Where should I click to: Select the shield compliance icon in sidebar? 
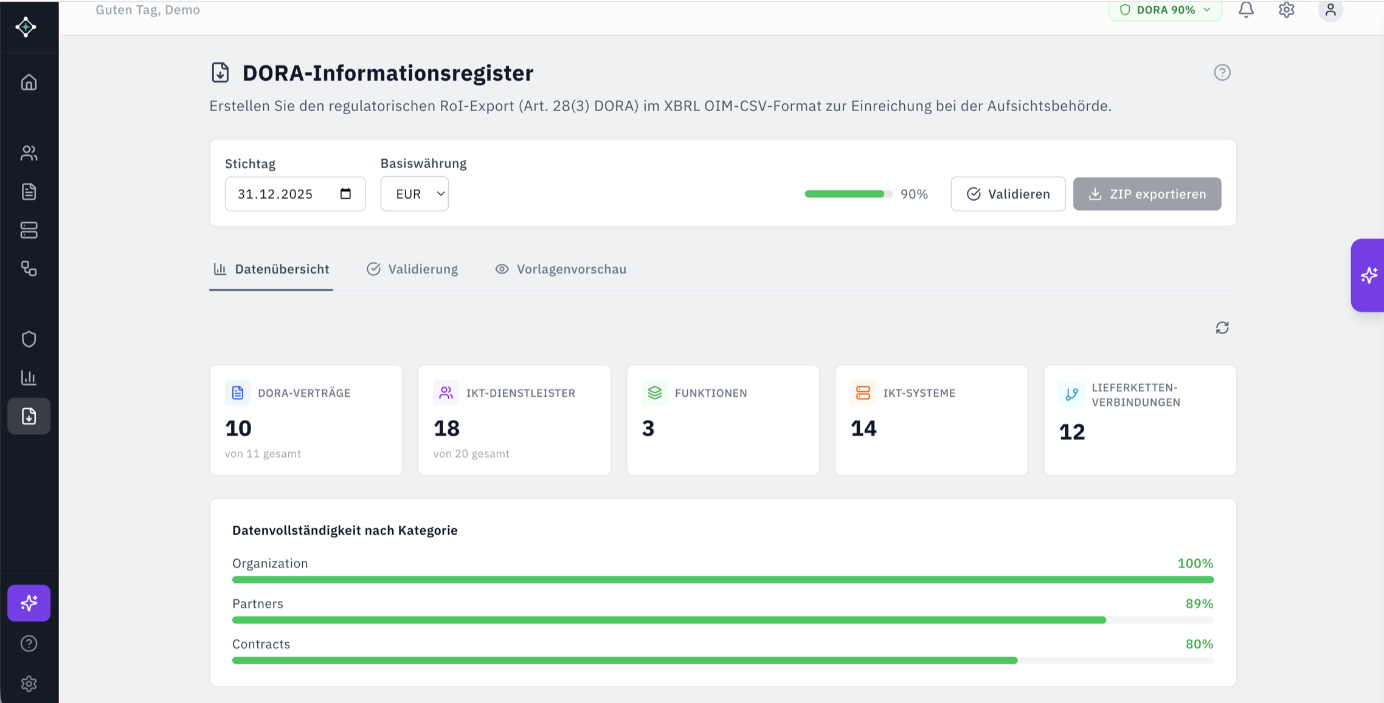point(29,338)
